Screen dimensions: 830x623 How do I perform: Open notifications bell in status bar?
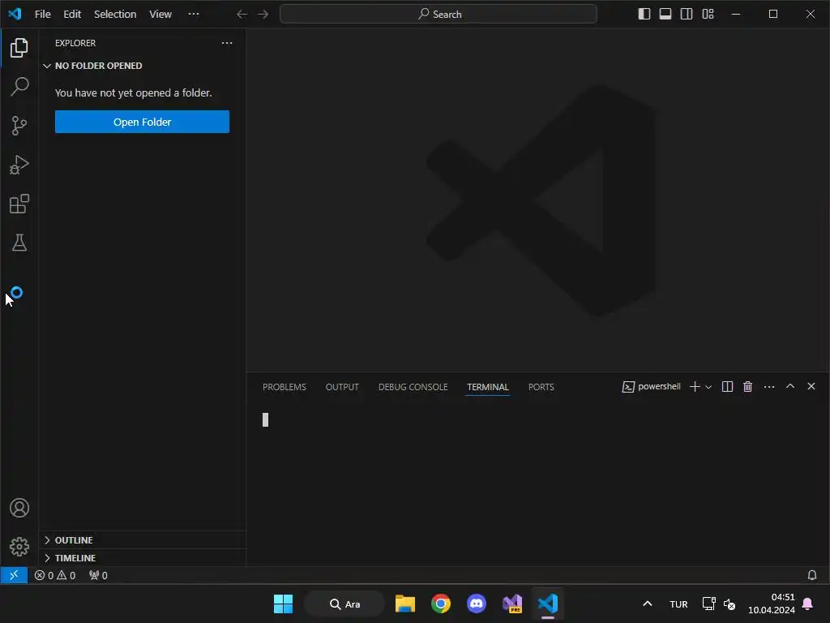812,575
